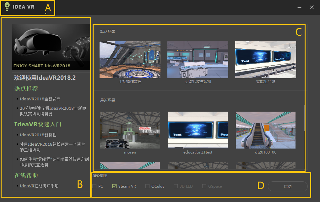Open the 空调拆装与认知 scene thumbnail
This screenshot has height=202, width=320.
point(198,59)
